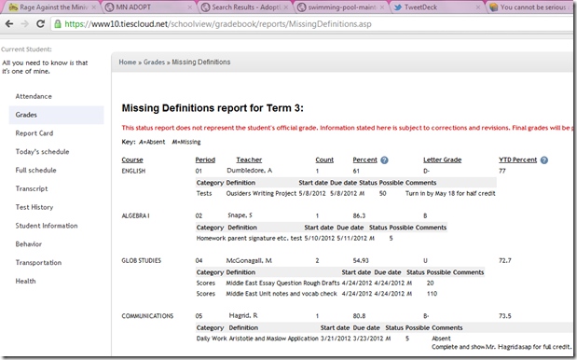Image resolution: width=577 pixels, height=360 pixels.
Task: Sort by the Count column header
Action: point(324,159)
